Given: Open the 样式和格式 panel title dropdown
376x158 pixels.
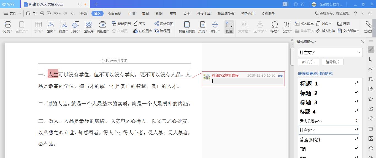Looking at the screenshot, I should (x=315, y=42).
